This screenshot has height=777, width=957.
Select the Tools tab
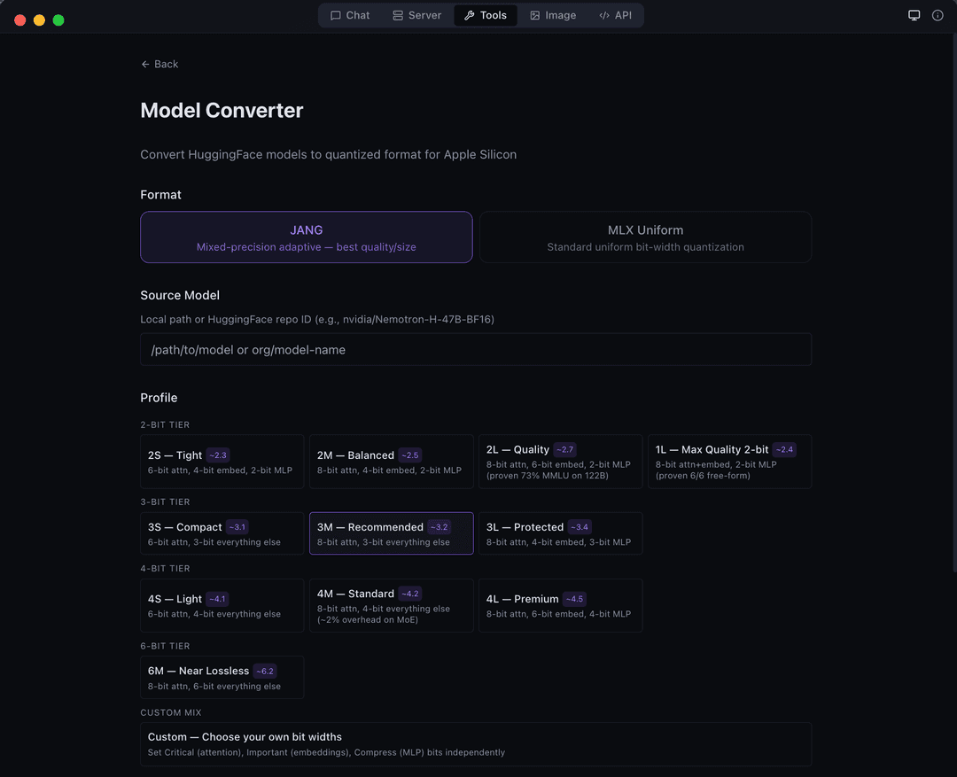pos(486,15)
